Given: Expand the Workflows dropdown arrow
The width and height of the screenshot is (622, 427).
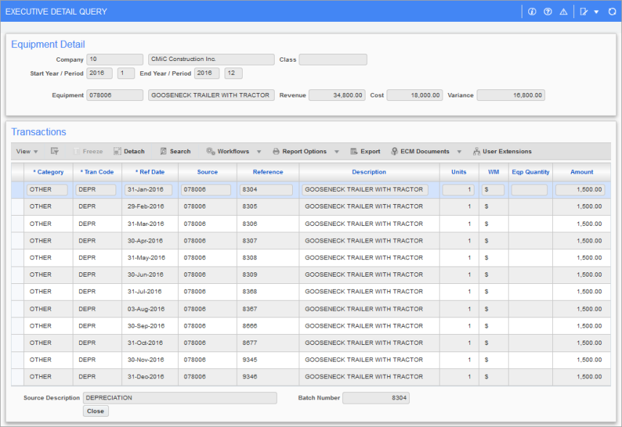Looking at the screenshot, I should (259, 152).
